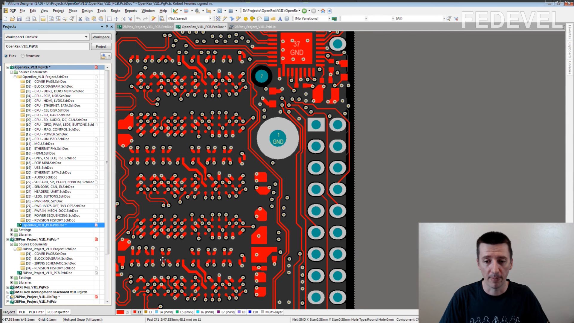Click the Project button
Image resolution: width=574 pixels, height=323 pixels.
(x=101, y=46)
